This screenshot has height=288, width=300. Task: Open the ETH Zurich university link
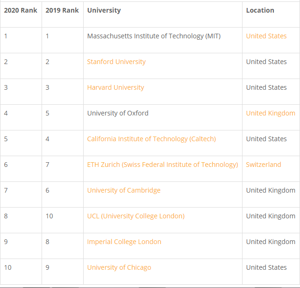[163, 165]
